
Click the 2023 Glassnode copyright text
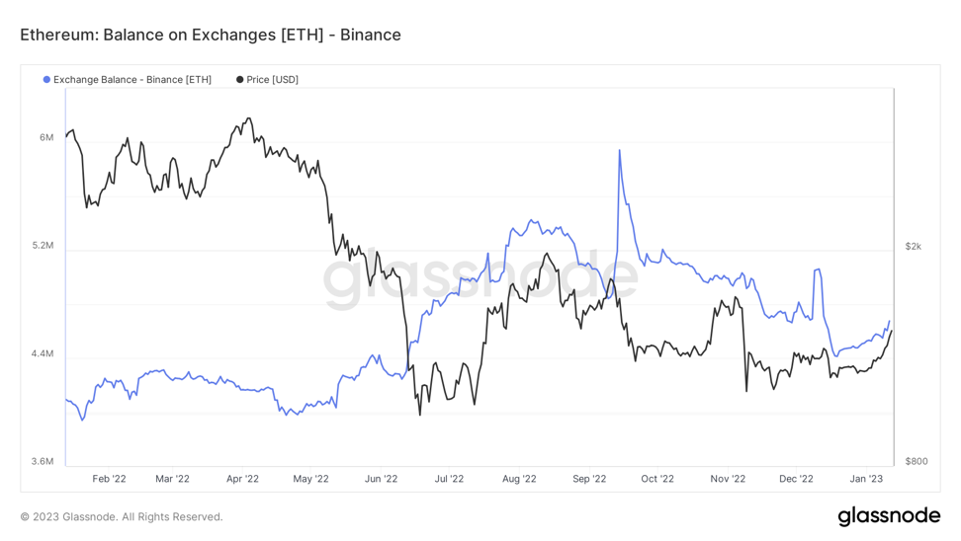click(x=122, y=517)
